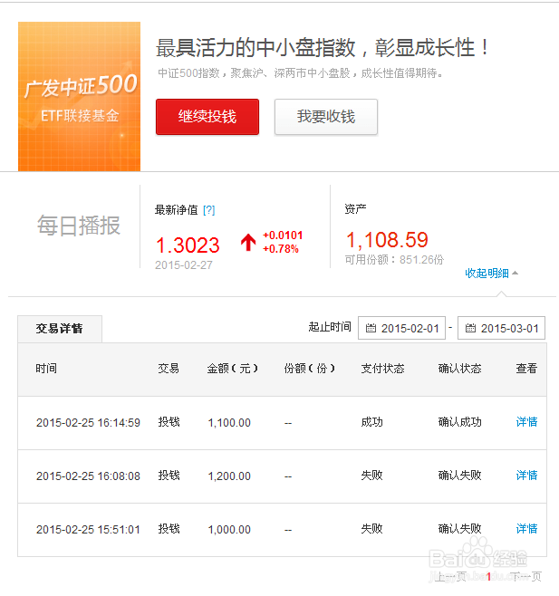Screen dimensions: 559x596
Task: Click the 我要收钱 button
Action: pos(326,117)
